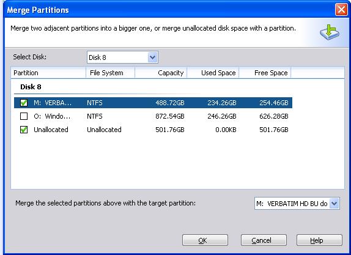Sort by Capacity column header
The image size is (351, 255).
click(x=161, y=73)
